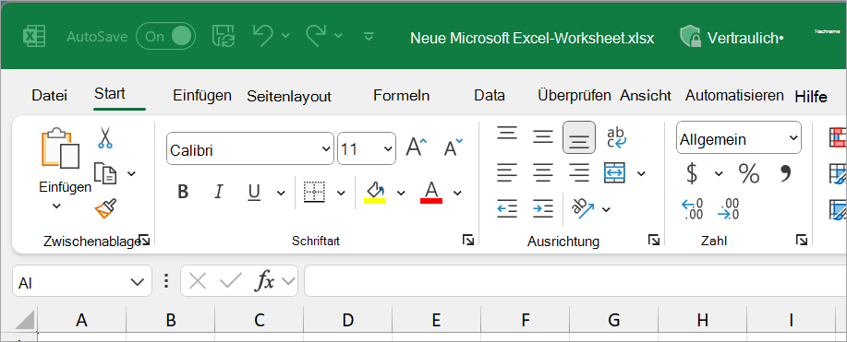Toggle the highlighted bottom align button
This screenshot has height=342, width=847.
coord(579,137)
